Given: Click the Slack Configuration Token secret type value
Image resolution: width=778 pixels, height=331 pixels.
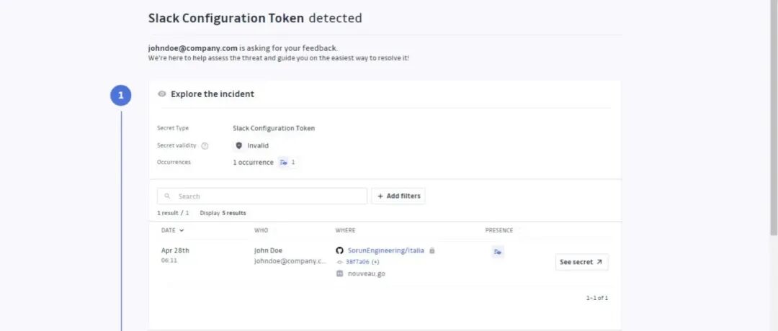Looking at the screenshot, I should [274, 128].
